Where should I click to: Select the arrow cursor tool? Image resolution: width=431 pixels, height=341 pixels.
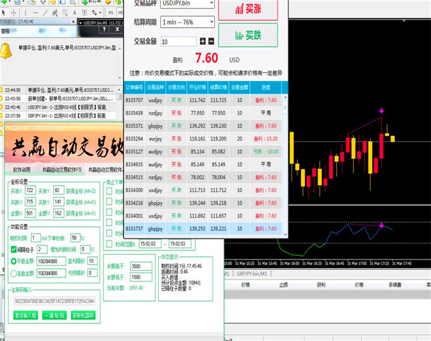3,13
